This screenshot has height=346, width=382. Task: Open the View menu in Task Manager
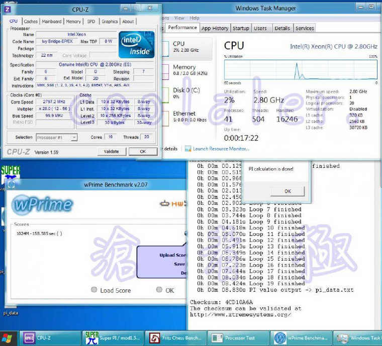tap(179, 18)
